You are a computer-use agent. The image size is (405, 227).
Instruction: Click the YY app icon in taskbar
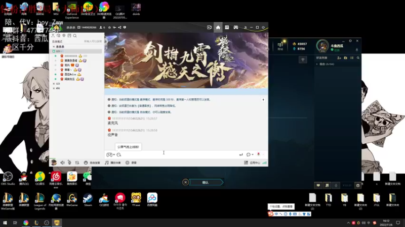point(57,222)
